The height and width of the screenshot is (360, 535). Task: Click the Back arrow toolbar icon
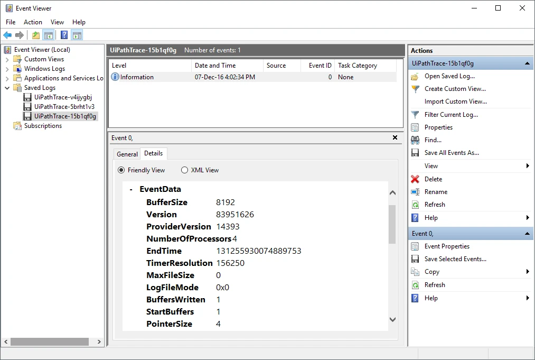point(7,35)
